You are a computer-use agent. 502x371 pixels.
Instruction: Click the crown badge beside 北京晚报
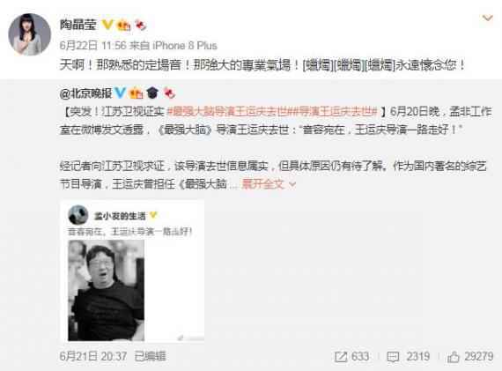[136, 93]
